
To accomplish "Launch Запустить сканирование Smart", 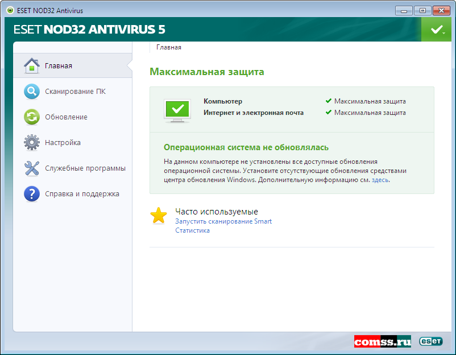I will click(x=223, y=221).
